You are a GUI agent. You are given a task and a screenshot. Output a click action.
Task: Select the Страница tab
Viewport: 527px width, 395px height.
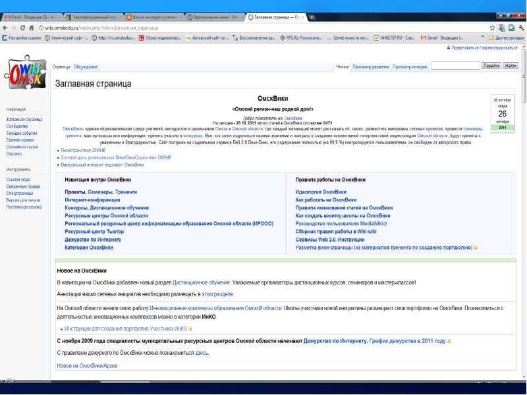pos(61,67)
